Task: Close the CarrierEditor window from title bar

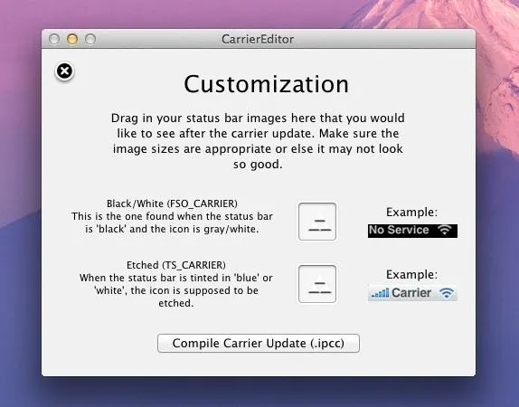Action: [x=54, y=39]
